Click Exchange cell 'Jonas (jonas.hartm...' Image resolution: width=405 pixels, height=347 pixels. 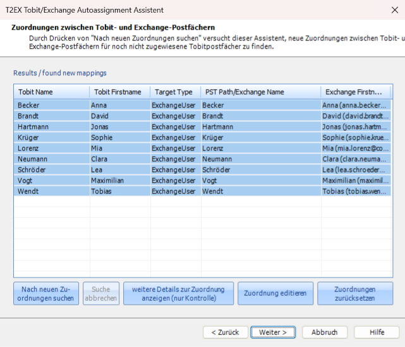356,127
